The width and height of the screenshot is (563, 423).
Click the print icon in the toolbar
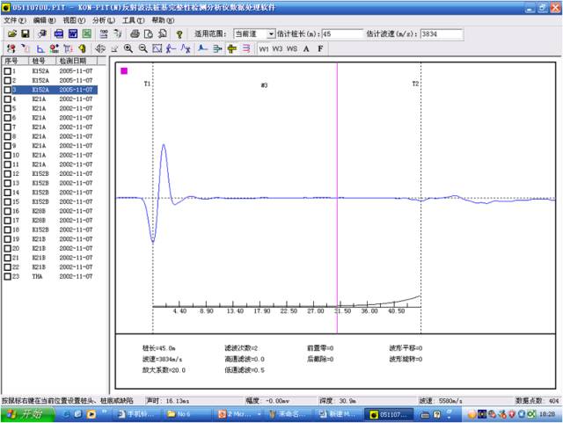coord(135,34)
